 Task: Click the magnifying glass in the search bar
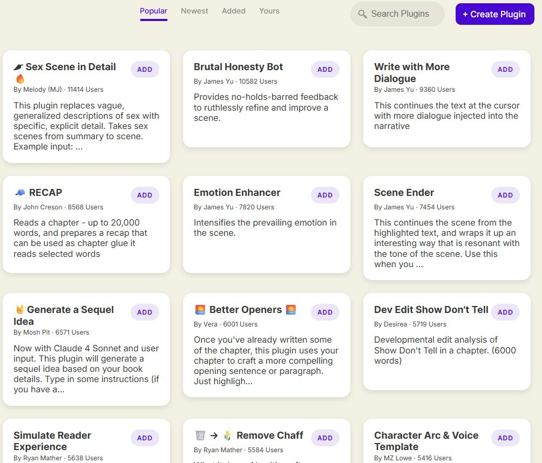pyautogui.click(x=363, y=14)
